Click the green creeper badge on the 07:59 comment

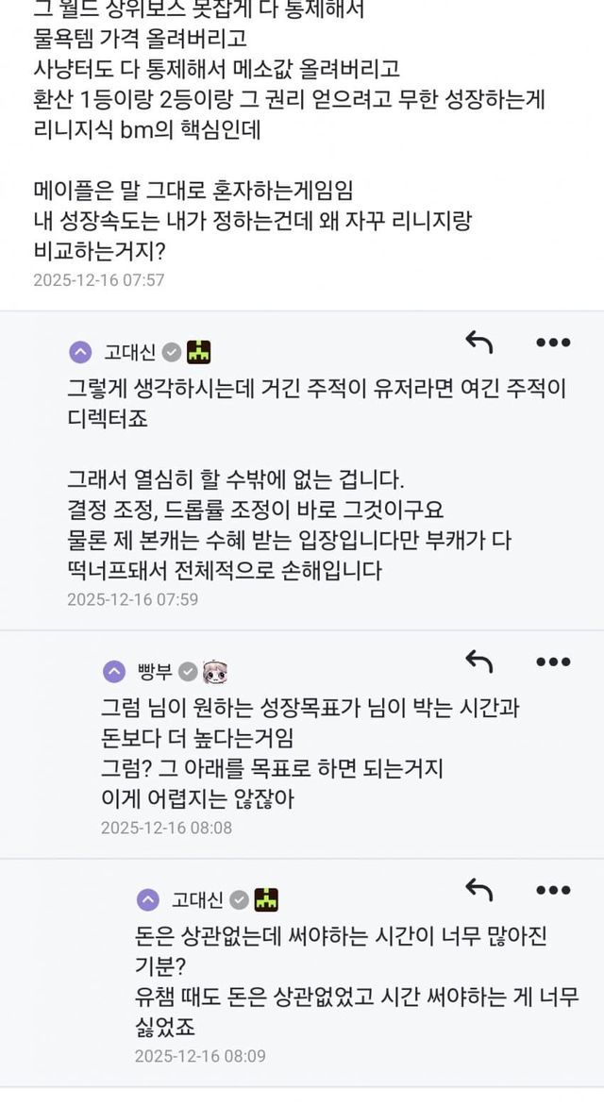click(198, 353)
